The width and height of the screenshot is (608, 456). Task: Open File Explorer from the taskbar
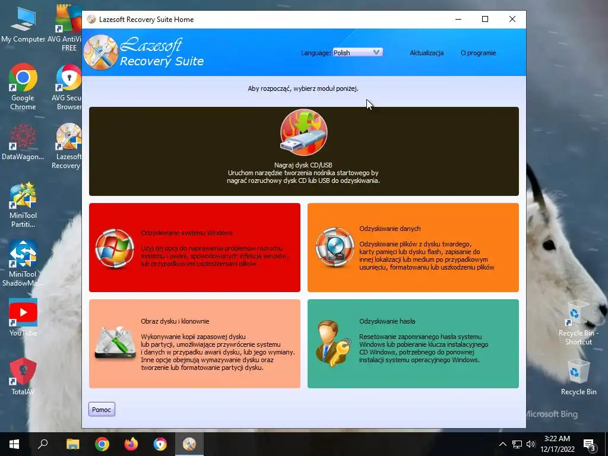(72, 444)
